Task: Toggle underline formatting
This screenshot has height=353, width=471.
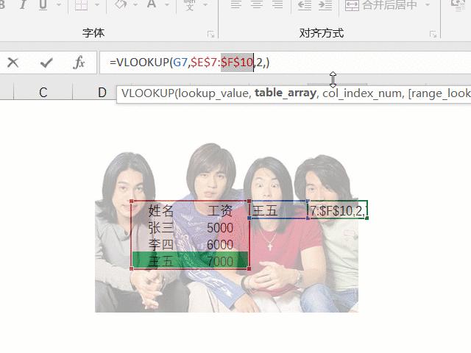Action: [x=43, y=4]
